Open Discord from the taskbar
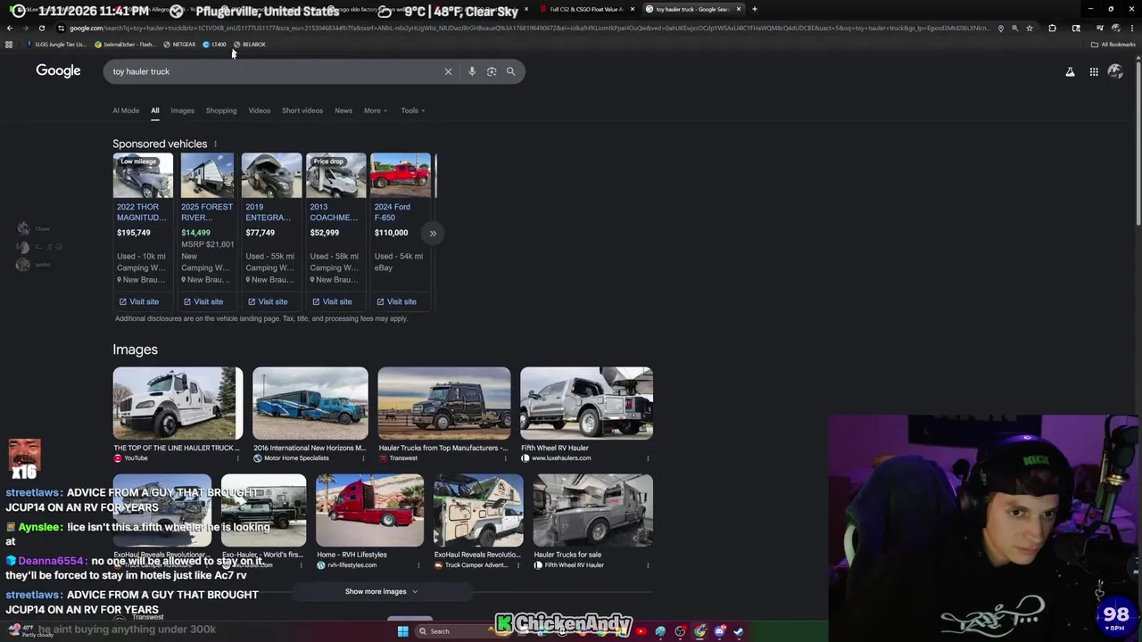Image resolution: width=1142 pixels, height=642 pixels. click(719, 631)
